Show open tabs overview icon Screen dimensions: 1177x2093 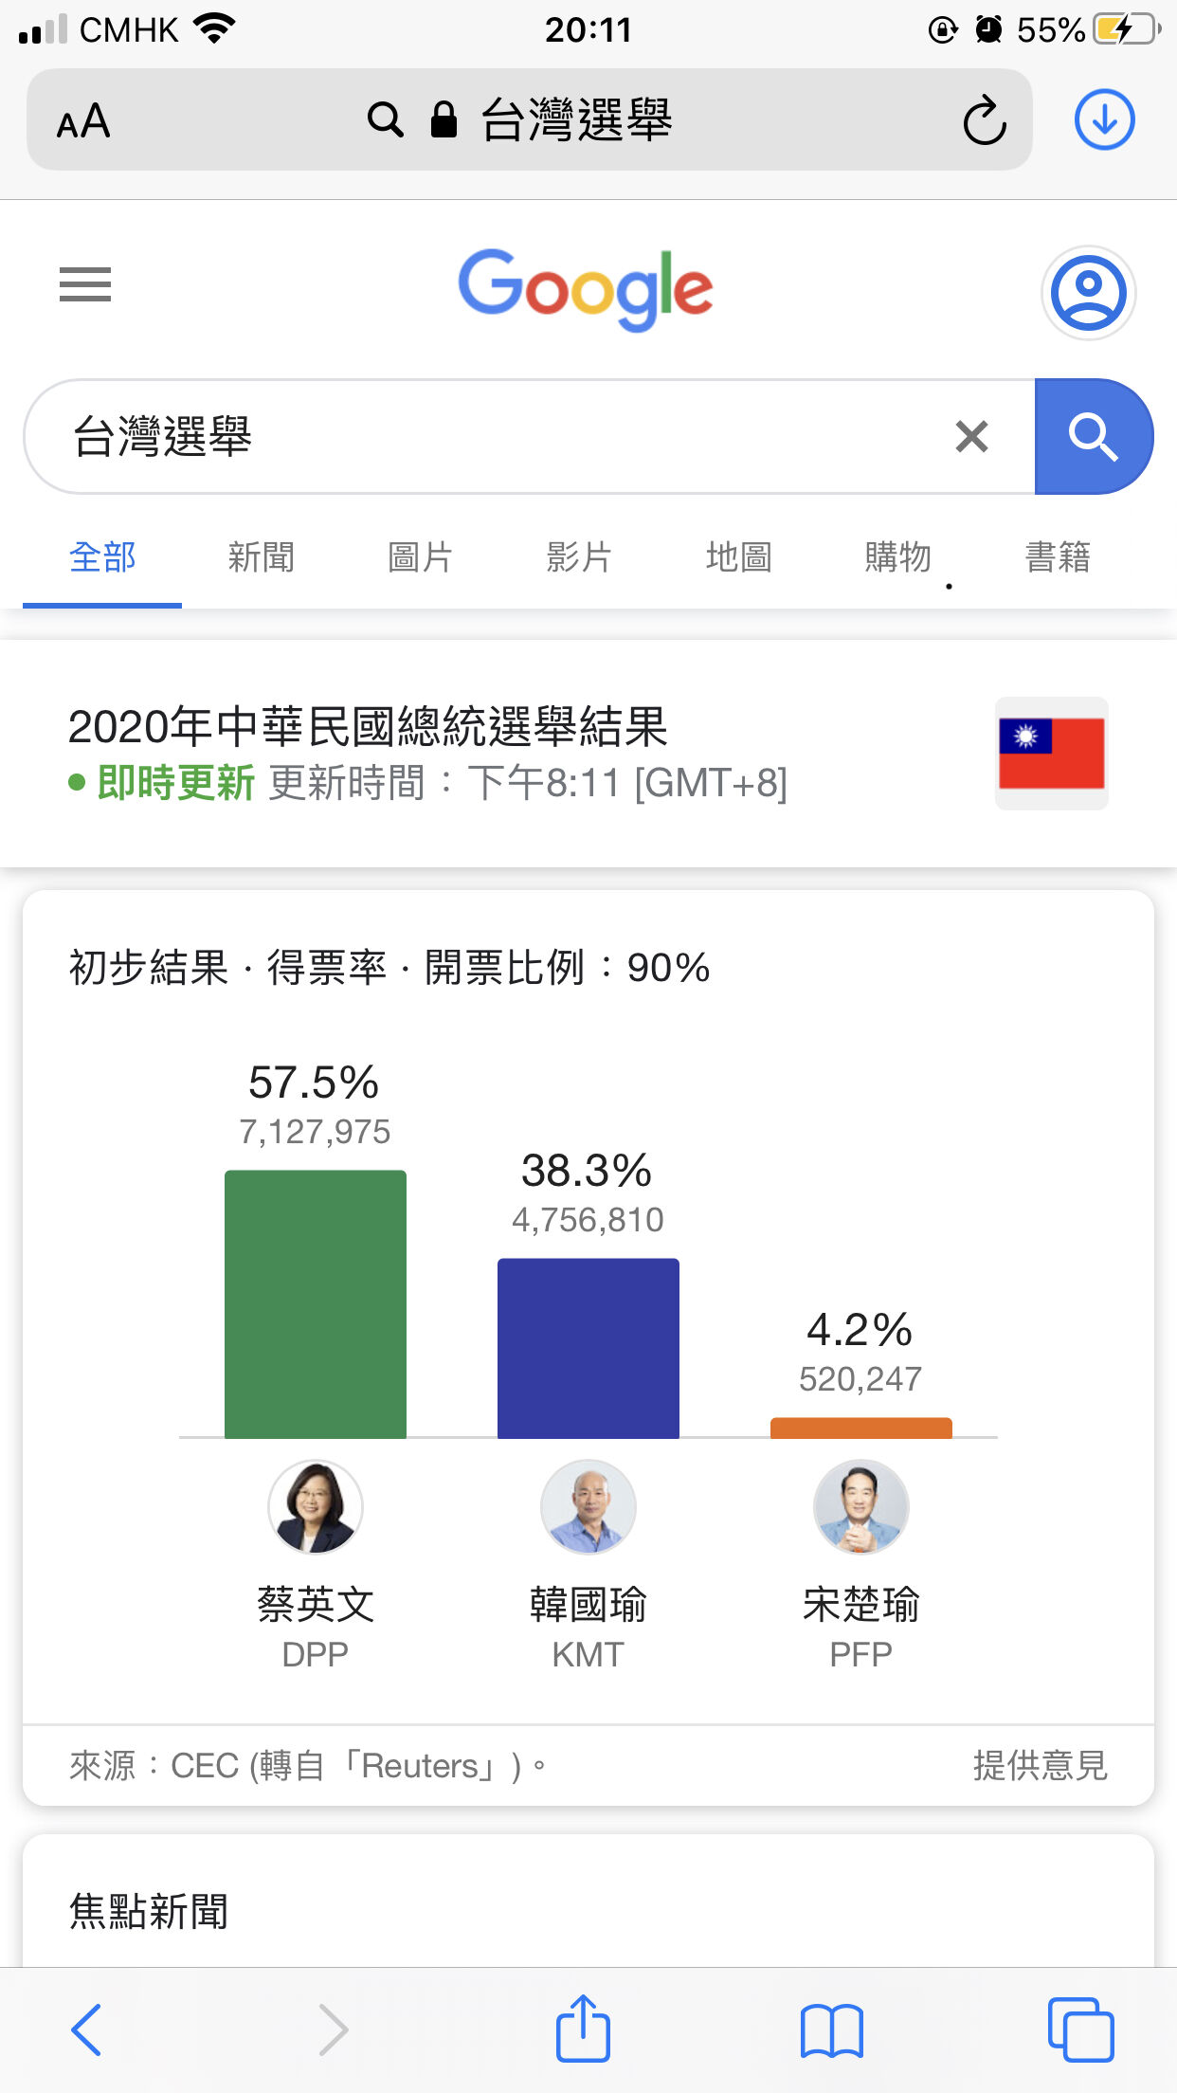(1080, 2029)
